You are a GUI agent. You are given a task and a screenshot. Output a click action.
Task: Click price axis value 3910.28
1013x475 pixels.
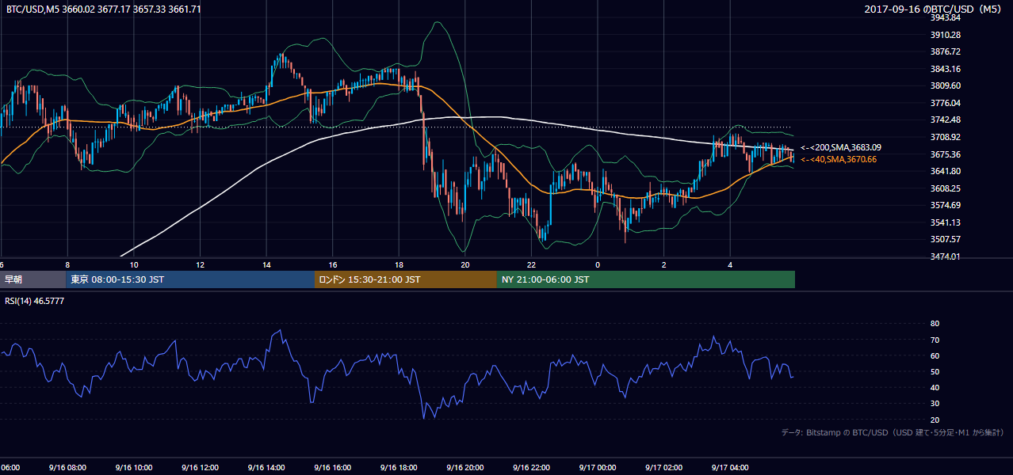coord(946,35)
